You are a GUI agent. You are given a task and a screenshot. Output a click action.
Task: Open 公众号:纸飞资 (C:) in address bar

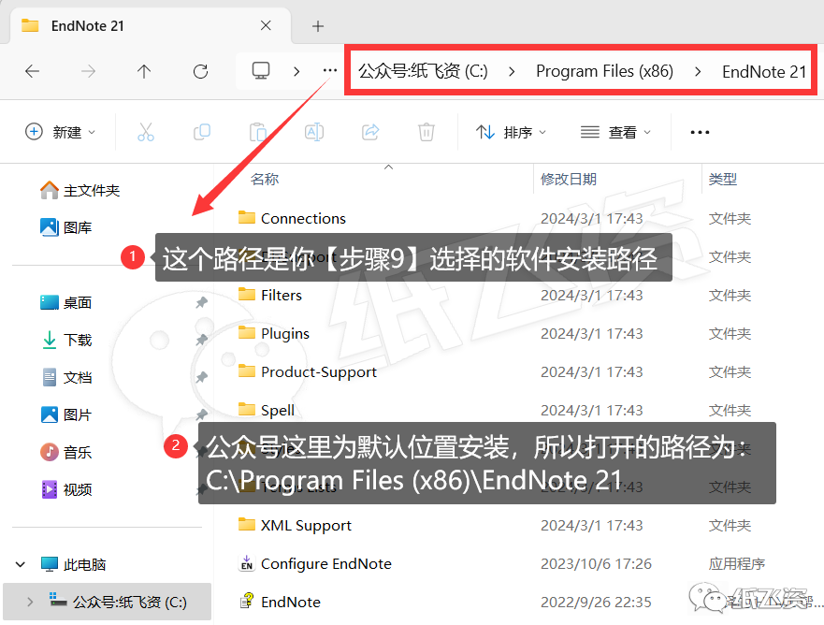click(423, 71)
